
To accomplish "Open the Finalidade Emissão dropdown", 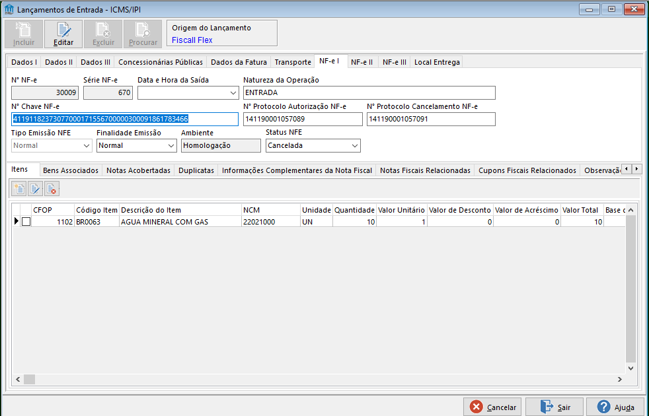I will pyautogui.click(x=171, y=145).
